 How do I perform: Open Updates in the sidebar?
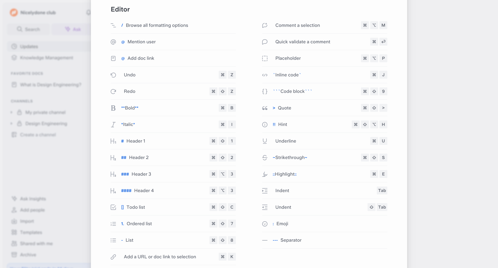(49, 47)
